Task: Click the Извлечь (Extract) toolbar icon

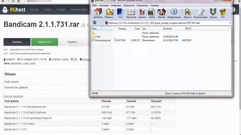Action: pyautogui.click(x=110, y=13)
